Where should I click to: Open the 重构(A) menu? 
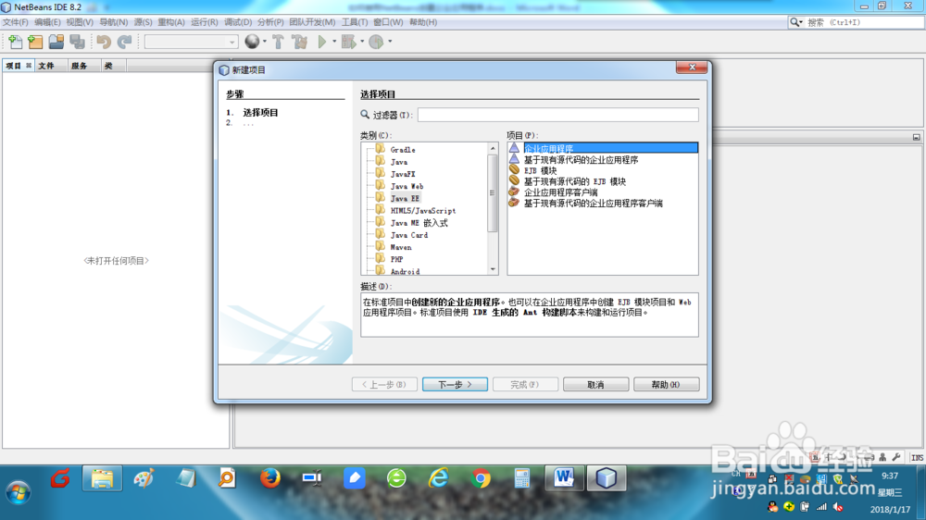pyautogui.click(x=171, y=22)
